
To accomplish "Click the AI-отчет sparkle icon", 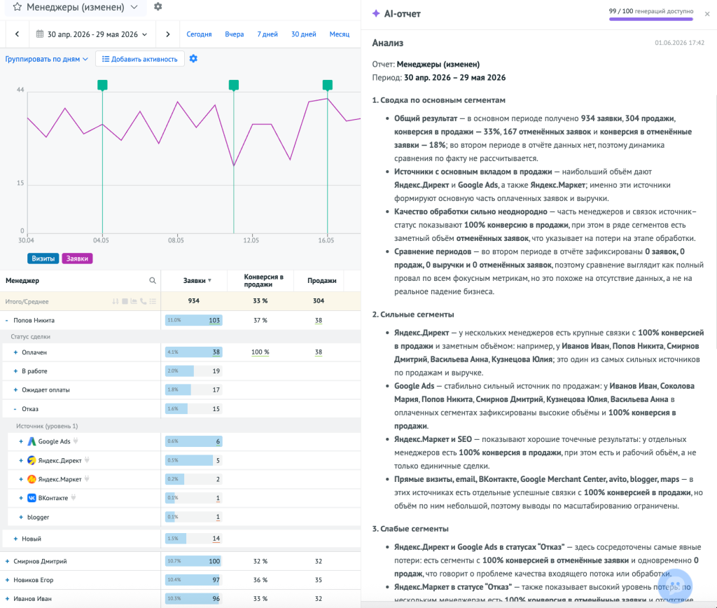I will [376, 13].
